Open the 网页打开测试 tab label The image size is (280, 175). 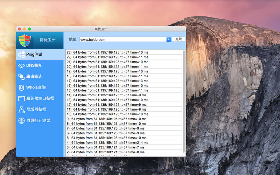38,120
